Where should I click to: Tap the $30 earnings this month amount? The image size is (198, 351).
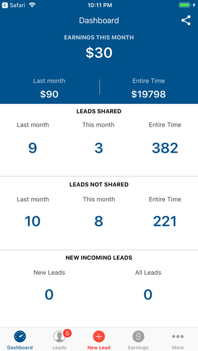point(99,53)
